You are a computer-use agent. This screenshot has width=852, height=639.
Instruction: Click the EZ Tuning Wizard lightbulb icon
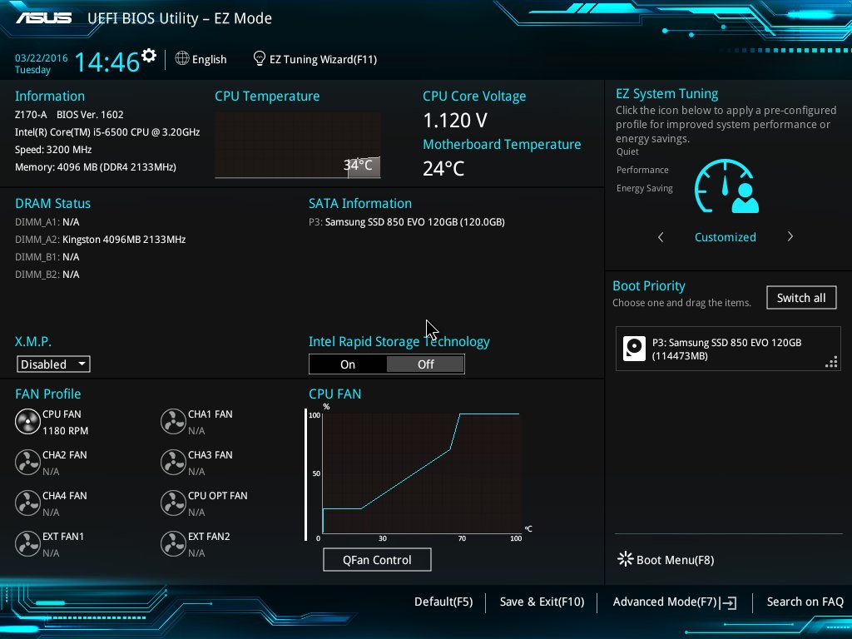(260, 59)
